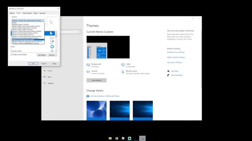Click the Give feedback link
Image resolution: width=252 pixels, height=141 pixels.
177,75
